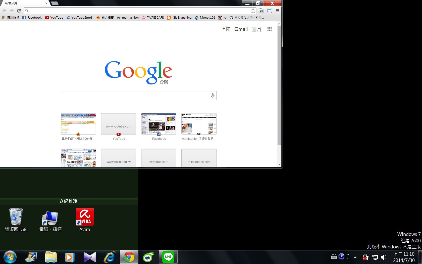Image resolution: width=422 pixels, height=264 pixels.
Task: Click the +你 link
Action: (226, 29)
